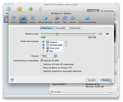Move selected boot device up with arrow button
The width and height of the screenshot is (123, 102).
66,42
